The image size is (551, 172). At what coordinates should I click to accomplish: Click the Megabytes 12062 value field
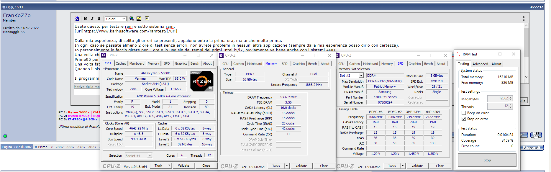[498, 99]
